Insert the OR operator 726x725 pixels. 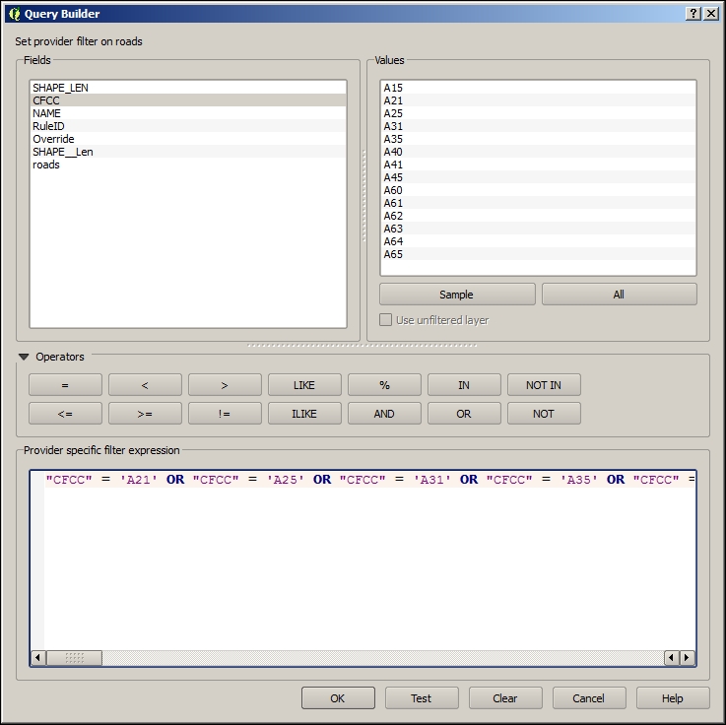click(464, 414)
